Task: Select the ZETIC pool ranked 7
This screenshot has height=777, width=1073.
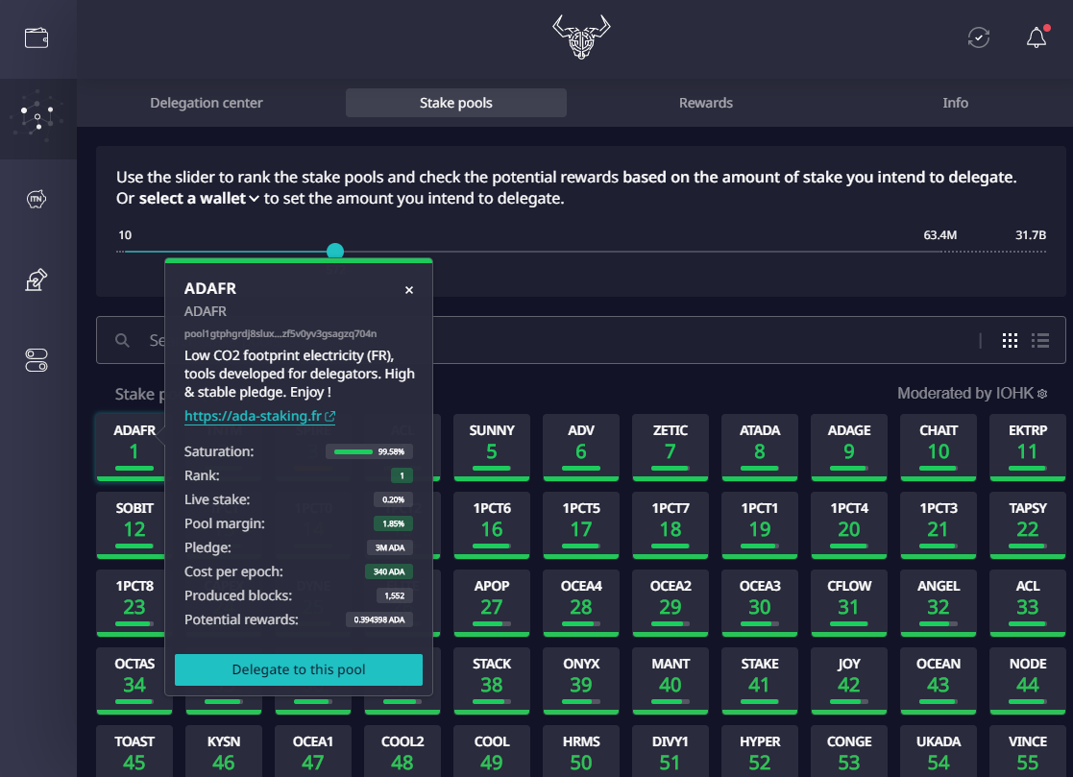Action: 670,448
